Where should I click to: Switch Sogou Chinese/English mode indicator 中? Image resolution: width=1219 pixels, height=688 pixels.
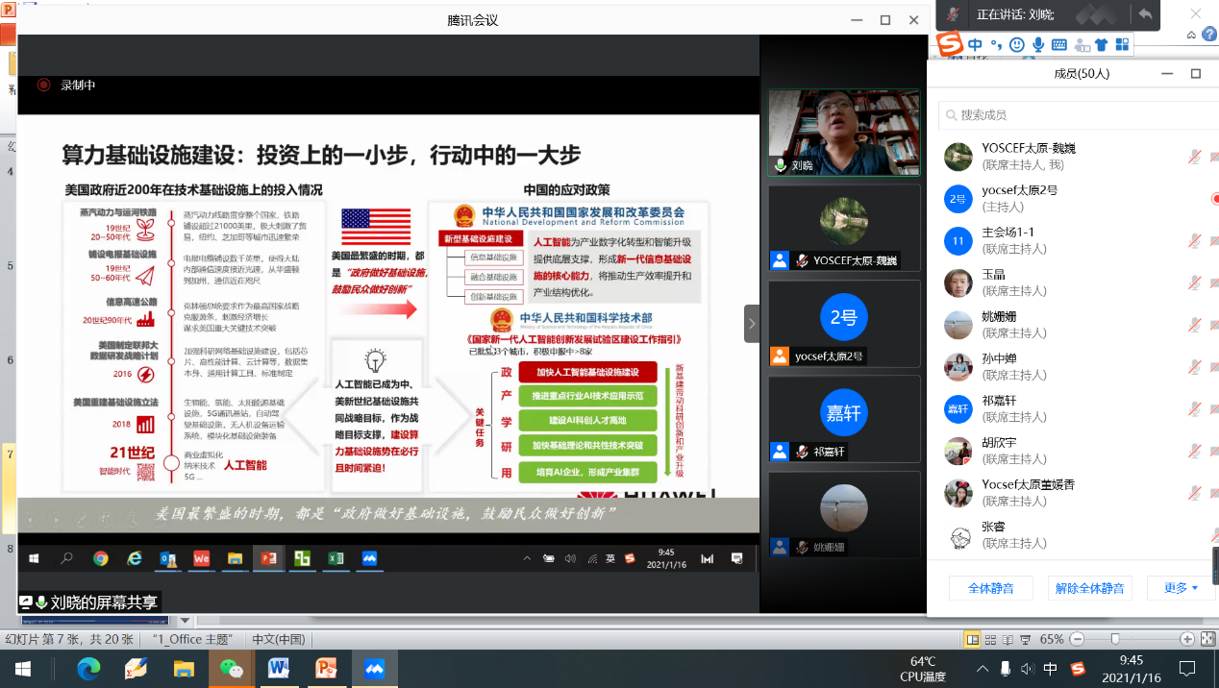tap(976, 44)
